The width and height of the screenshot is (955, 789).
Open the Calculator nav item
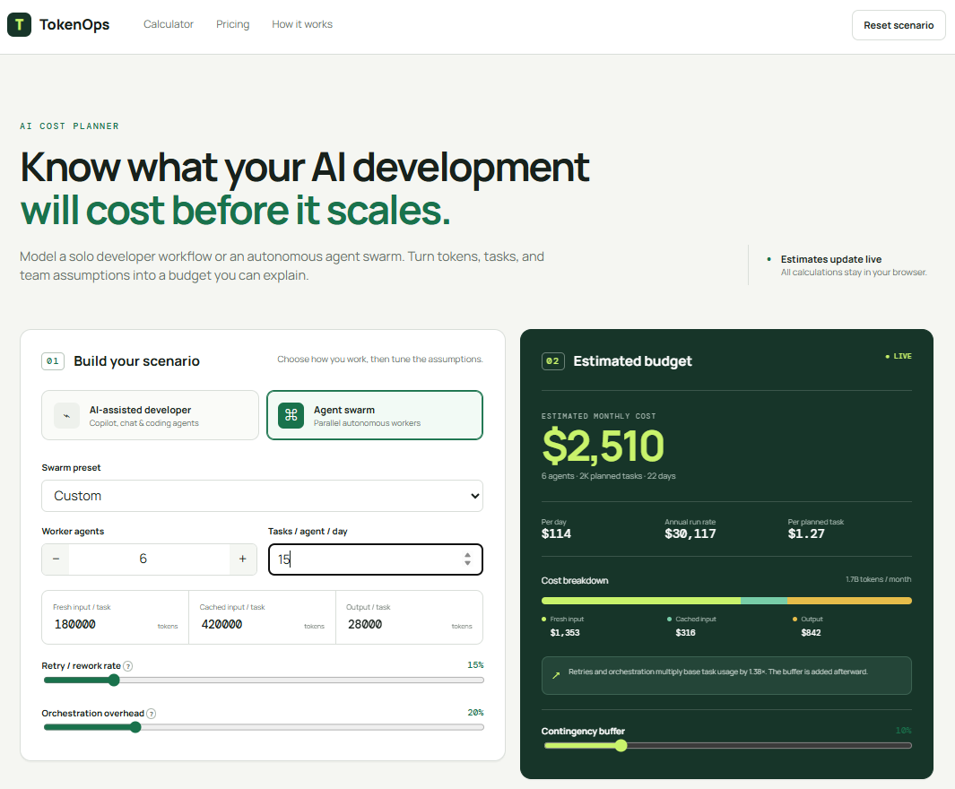pos(168,24)
